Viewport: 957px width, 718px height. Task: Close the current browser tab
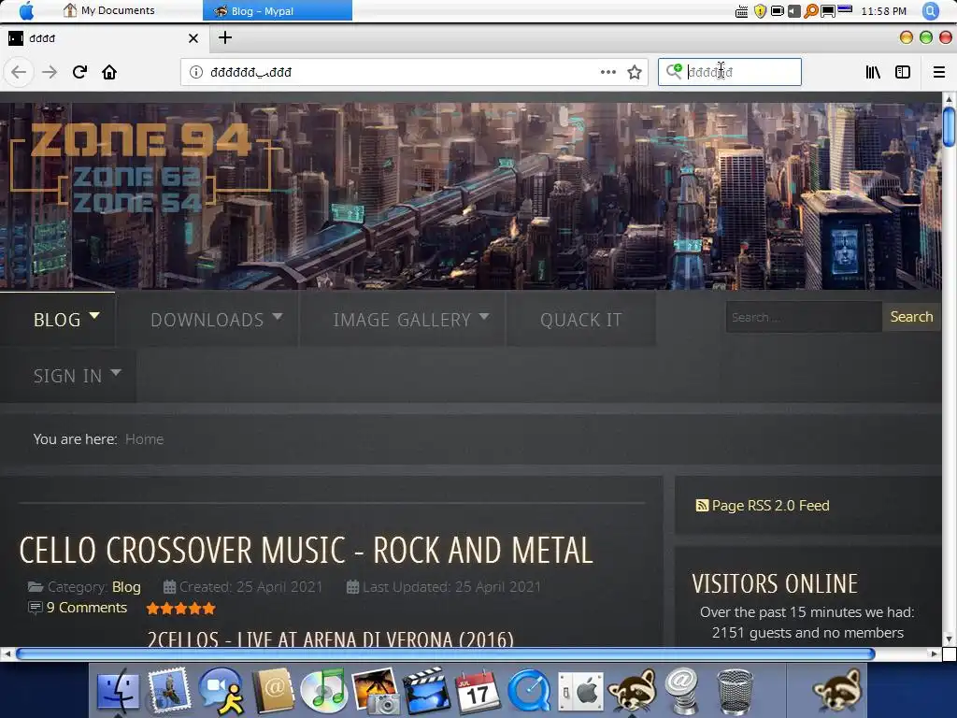[x=193, y=38]
